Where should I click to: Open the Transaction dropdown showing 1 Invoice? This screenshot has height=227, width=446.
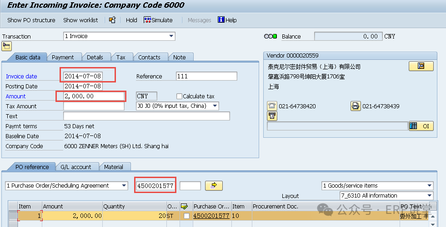[171, 36]
